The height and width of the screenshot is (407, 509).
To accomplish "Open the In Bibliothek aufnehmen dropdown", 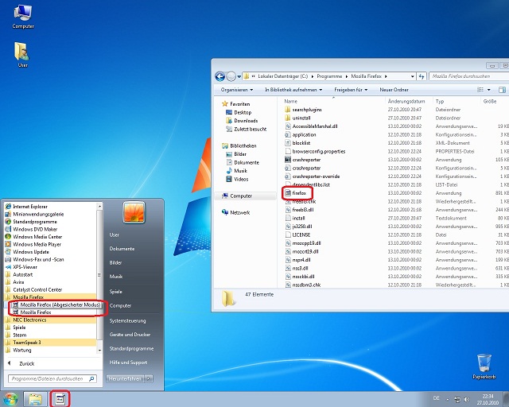I will [x=293, y=90].
